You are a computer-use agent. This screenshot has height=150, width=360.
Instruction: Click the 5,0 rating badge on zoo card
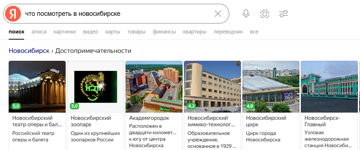pos(74,106)
